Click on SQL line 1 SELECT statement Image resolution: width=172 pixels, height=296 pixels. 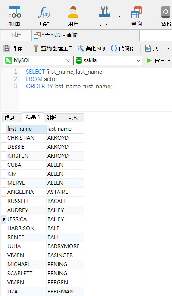coord(64,72)
